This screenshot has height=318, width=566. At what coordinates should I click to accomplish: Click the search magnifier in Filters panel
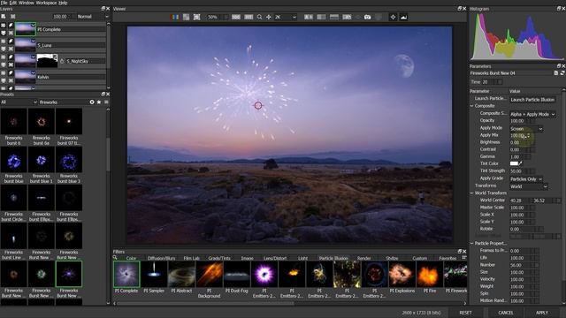click(x=115, y=257)
